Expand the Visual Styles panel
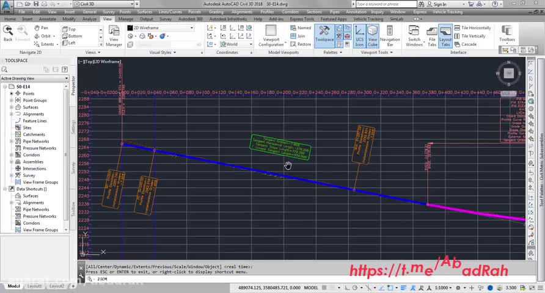This screenshot has height=293, width=545. (x=163, y=52)
